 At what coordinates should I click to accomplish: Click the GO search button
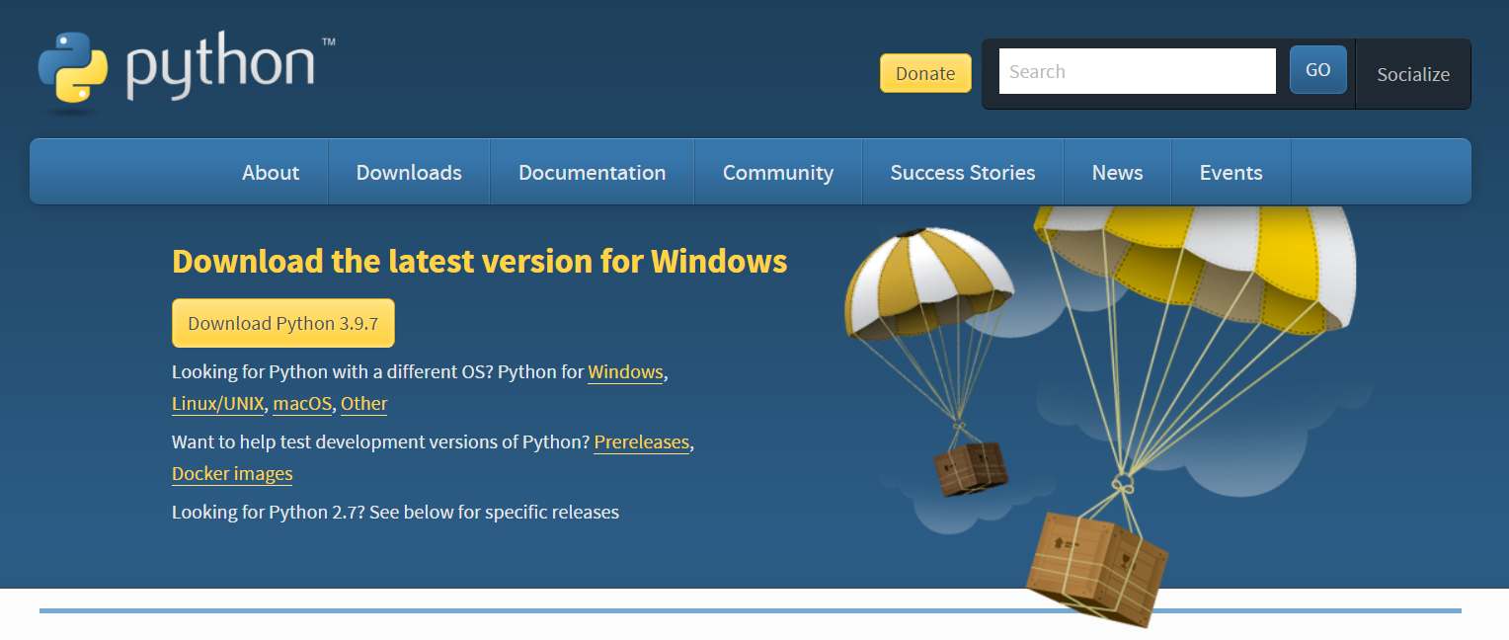1317,70
